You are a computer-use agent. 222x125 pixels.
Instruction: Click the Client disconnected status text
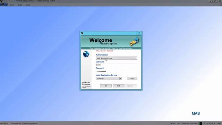click(30, 124)
